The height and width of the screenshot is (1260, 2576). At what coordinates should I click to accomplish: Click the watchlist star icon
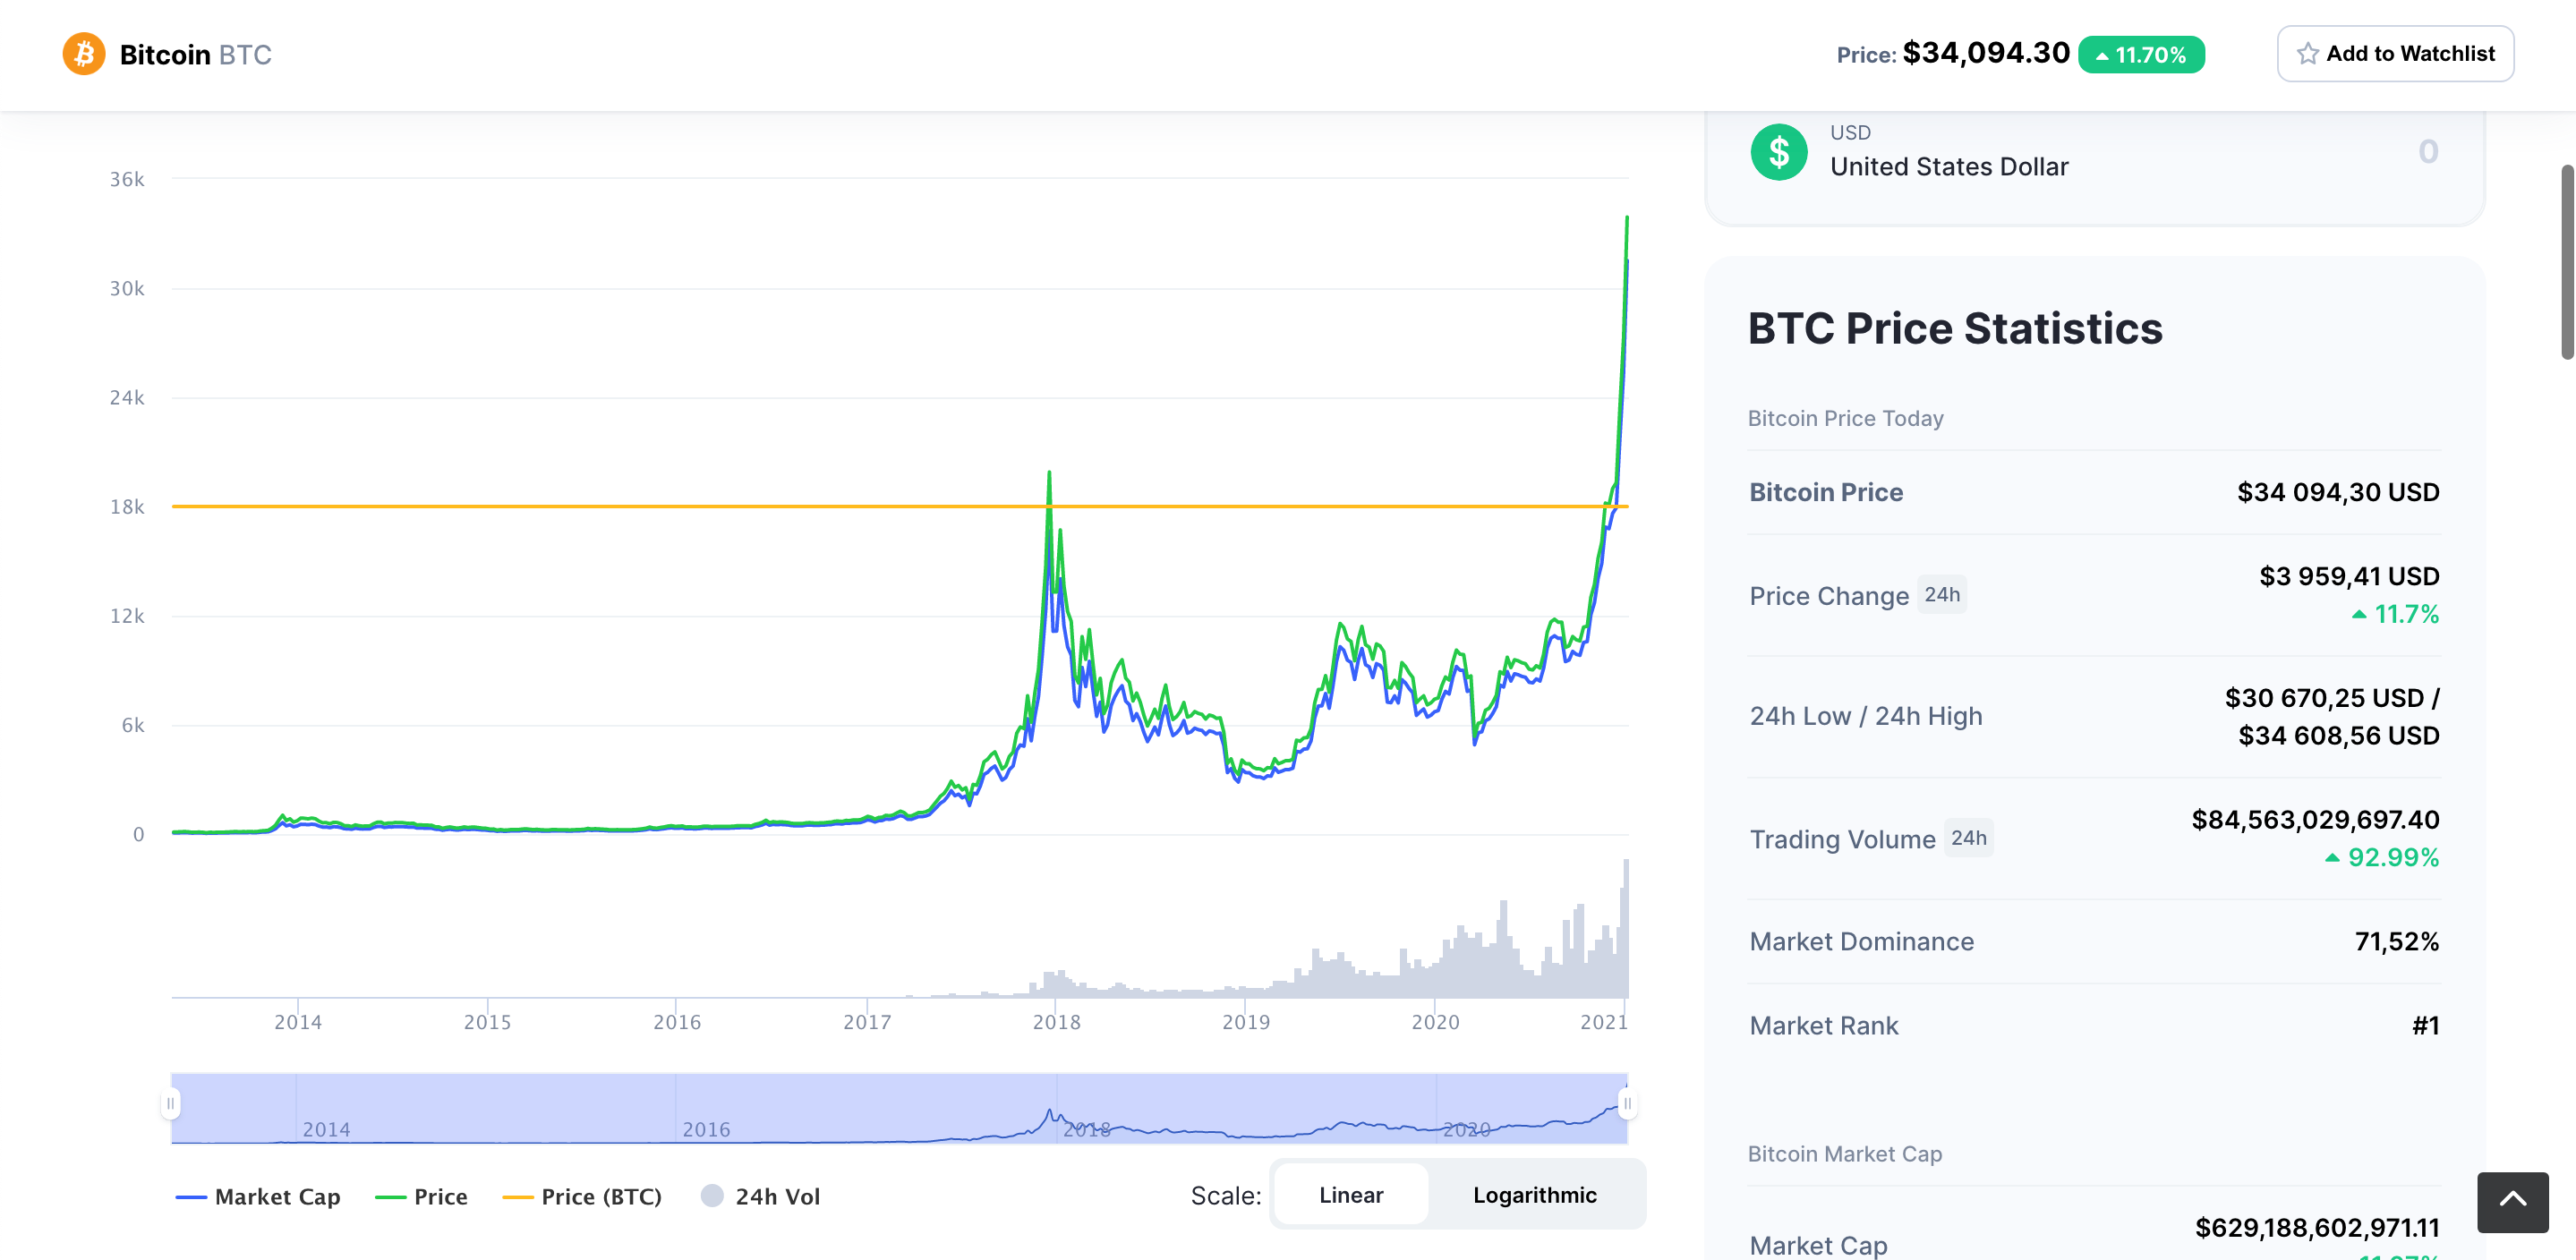tap(2307, 54)
